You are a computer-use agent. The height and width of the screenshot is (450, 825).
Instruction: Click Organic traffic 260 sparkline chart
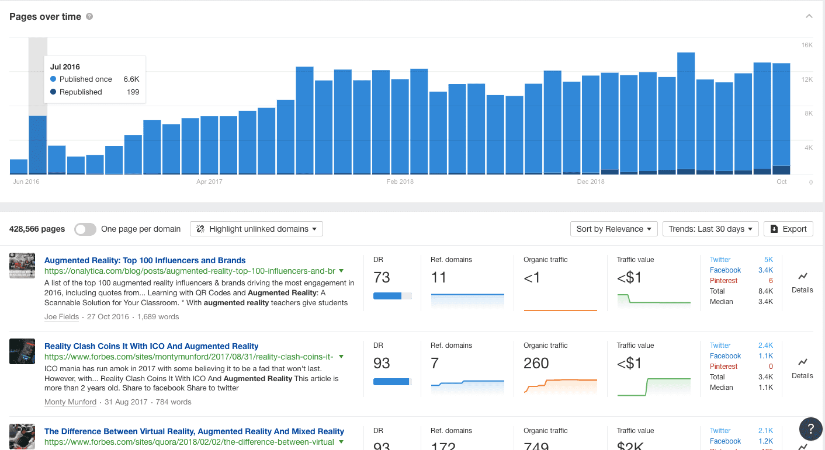coord(560,386)
